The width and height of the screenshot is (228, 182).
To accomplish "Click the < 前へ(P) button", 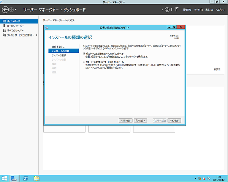I will tap(126, 121).
